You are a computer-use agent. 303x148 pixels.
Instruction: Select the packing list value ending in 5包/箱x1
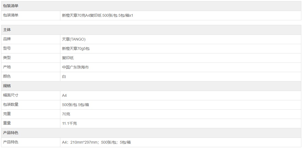click(x=98, y=15)
